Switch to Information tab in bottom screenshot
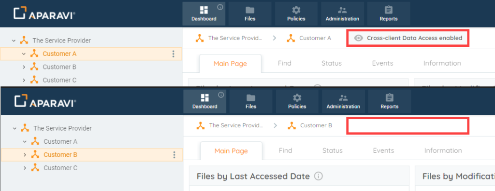Viewport: 495px width, 191px height. (x=443, y=150)
